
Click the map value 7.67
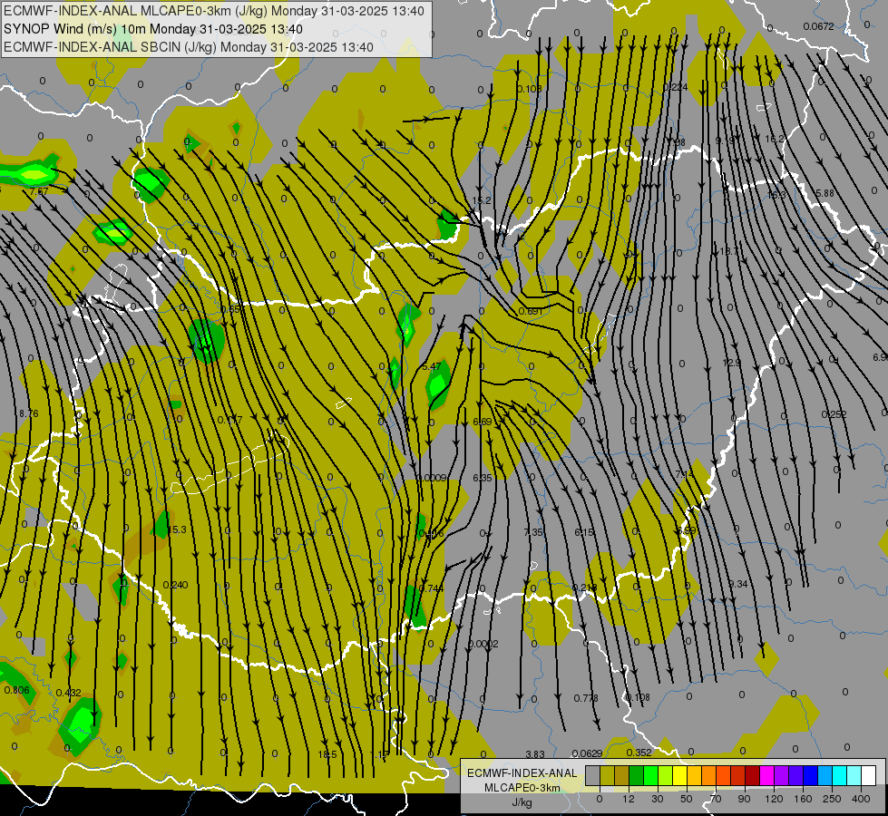[39, 191]
